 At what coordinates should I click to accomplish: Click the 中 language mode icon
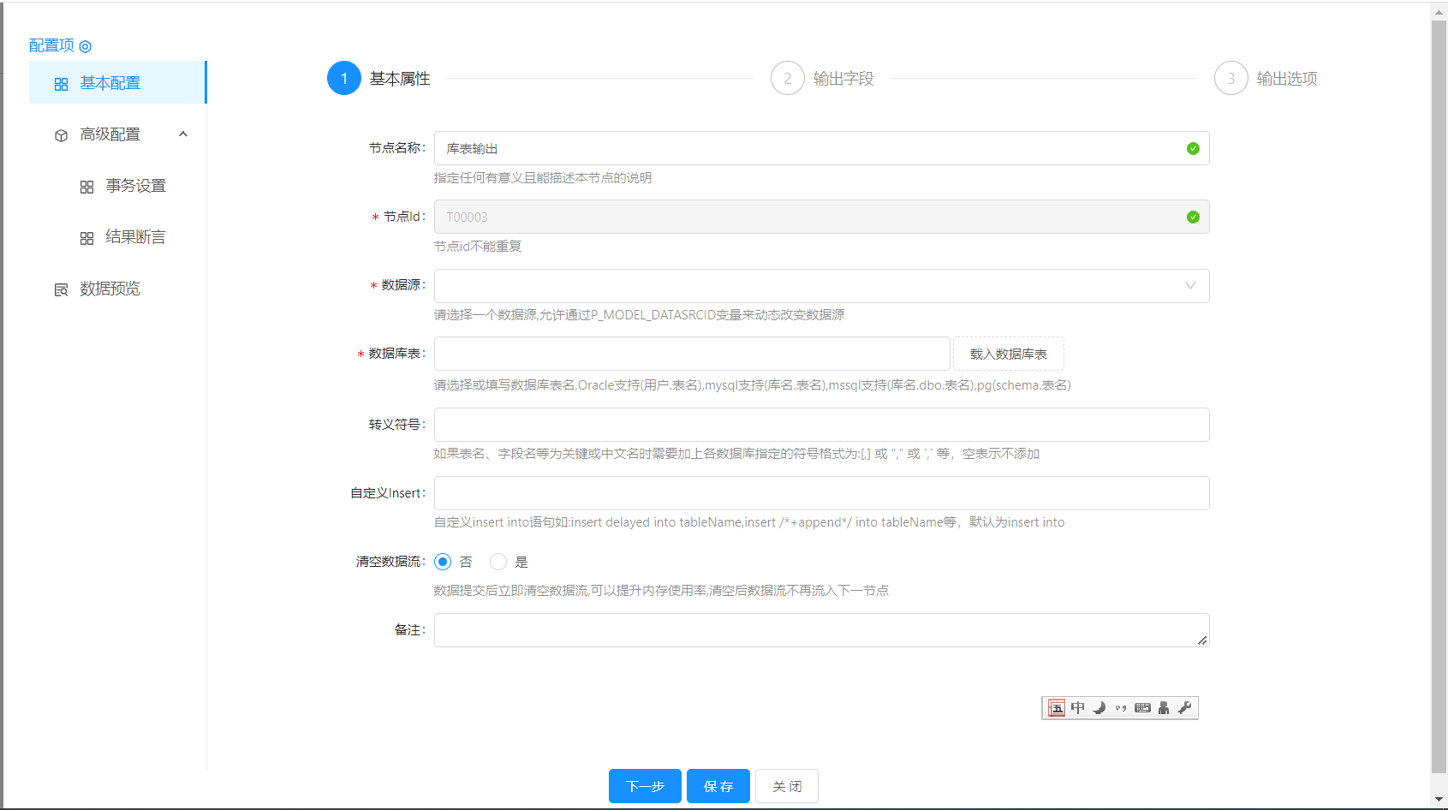(1078, 707)
